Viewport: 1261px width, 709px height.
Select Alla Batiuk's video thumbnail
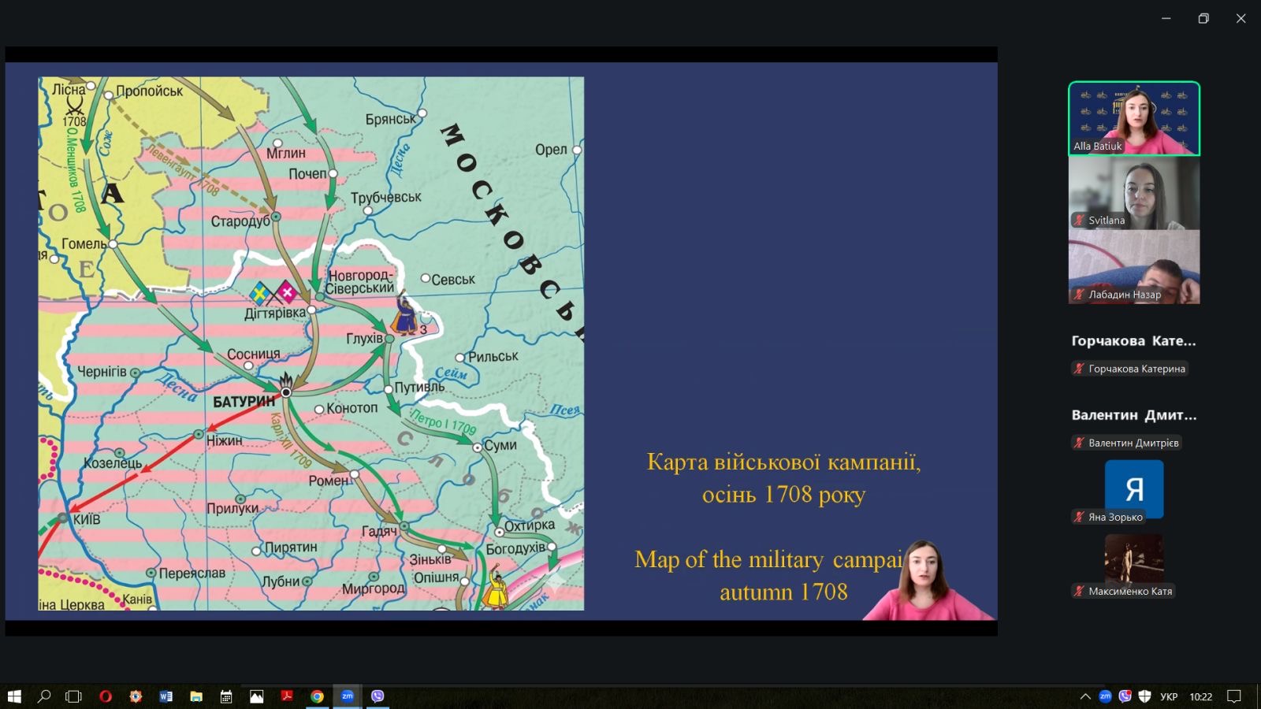click(x=1134, y=118)
